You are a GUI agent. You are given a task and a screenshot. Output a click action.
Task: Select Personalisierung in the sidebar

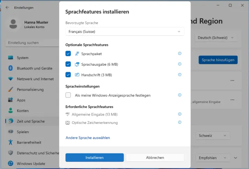[x=30, y=89]
